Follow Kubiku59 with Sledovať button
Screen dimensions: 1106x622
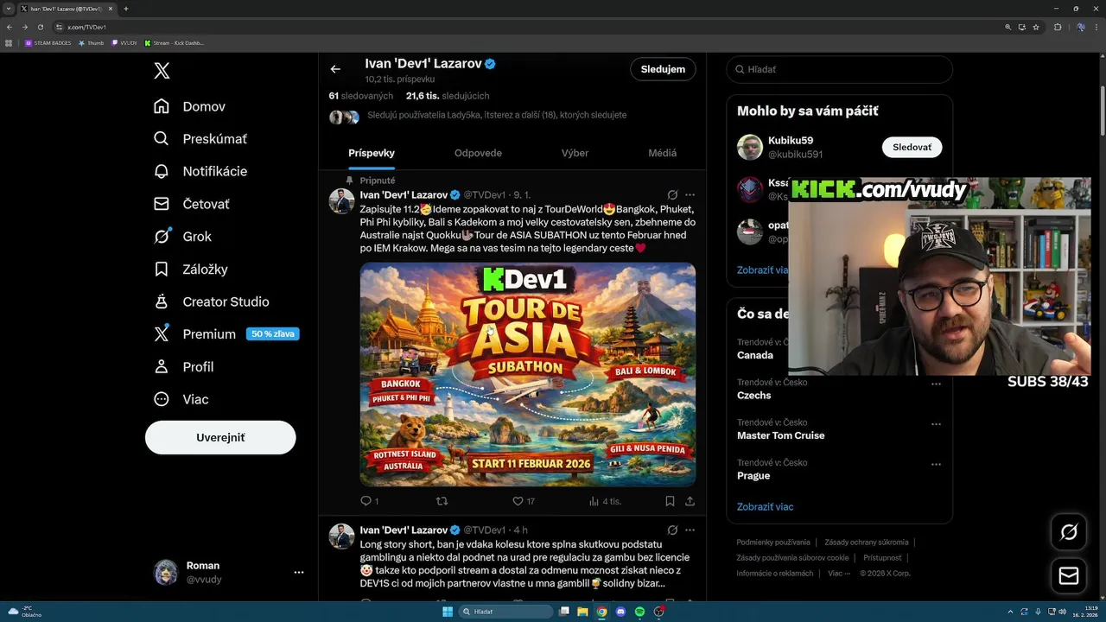[912, 147]
